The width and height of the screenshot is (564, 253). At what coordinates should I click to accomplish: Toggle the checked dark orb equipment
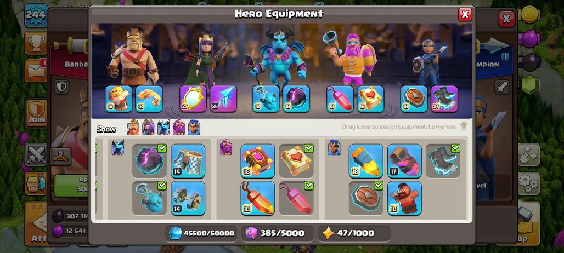[x=149, y=161]
